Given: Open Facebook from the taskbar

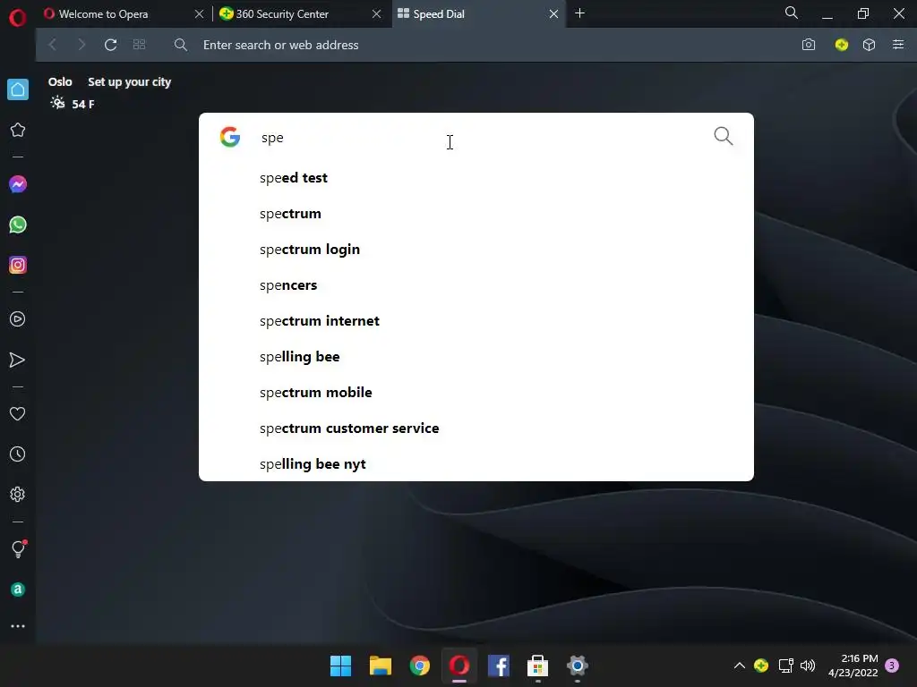Looking at the screenshot, I should [498, 666].
